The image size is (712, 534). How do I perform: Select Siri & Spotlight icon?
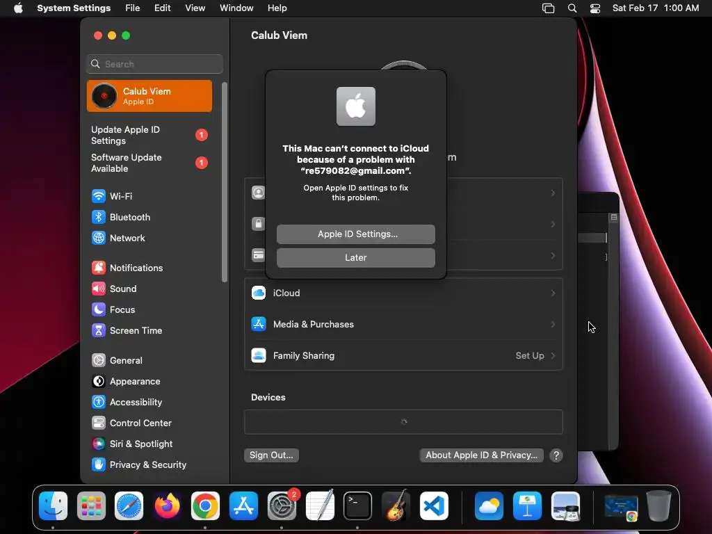pos(99,444)
